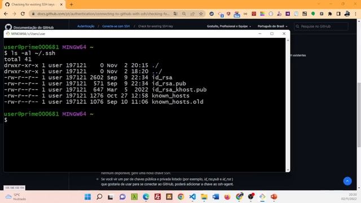Open the Windows Start menu
The width and height of the screenshot is (361, 203).
point(88,197)
